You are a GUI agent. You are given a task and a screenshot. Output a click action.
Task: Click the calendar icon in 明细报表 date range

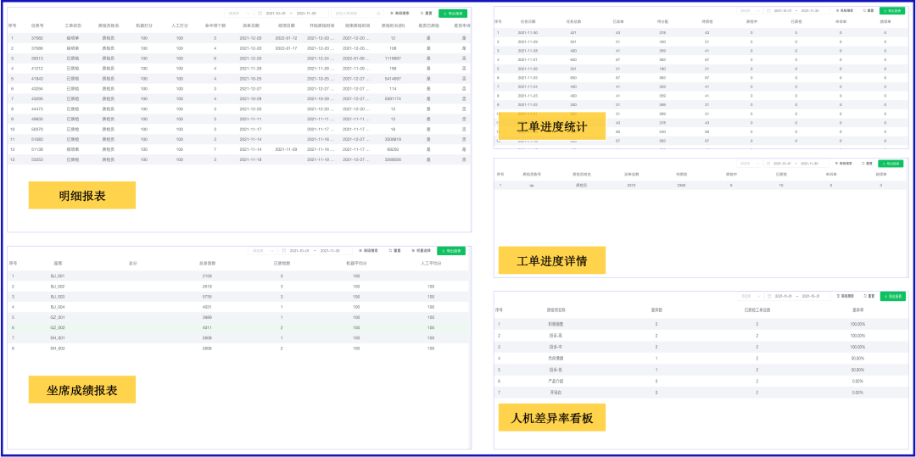pyautogui.click(x=260, y=13)
